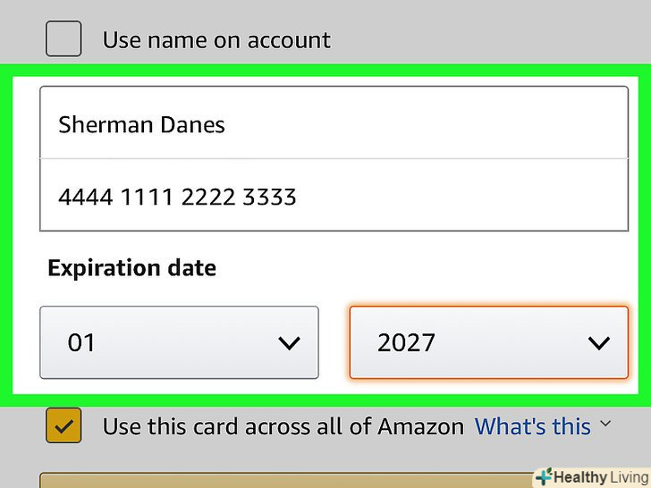The width and height of the screenshot is (651, 488).
Task: Check the "Use name on account" checkbox
Action: pos(63,39)
